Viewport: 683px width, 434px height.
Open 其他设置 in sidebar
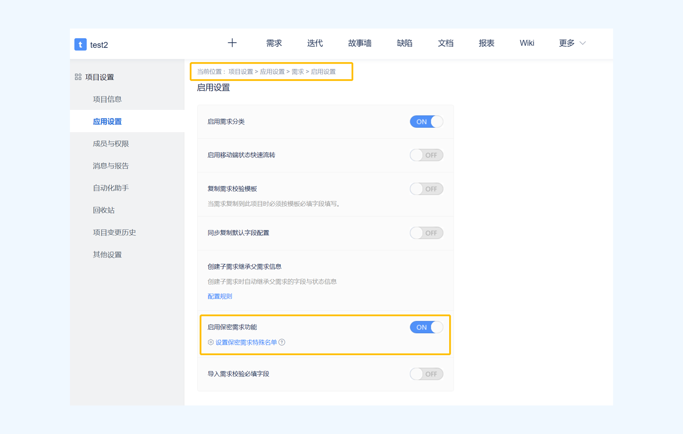point(107,255)
